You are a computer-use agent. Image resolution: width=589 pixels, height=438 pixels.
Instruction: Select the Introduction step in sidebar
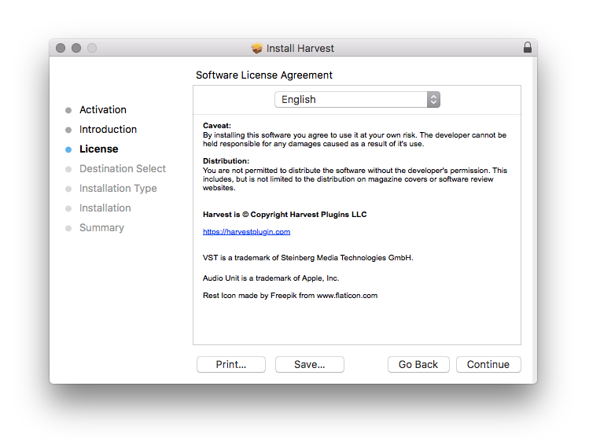[x=109, y=129]
